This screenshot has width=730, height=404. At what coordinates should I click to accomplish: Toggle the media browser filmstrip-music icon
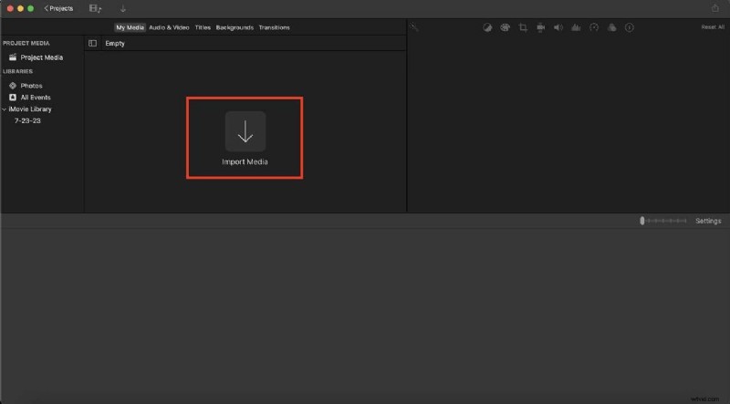click(x=95, y=8)
